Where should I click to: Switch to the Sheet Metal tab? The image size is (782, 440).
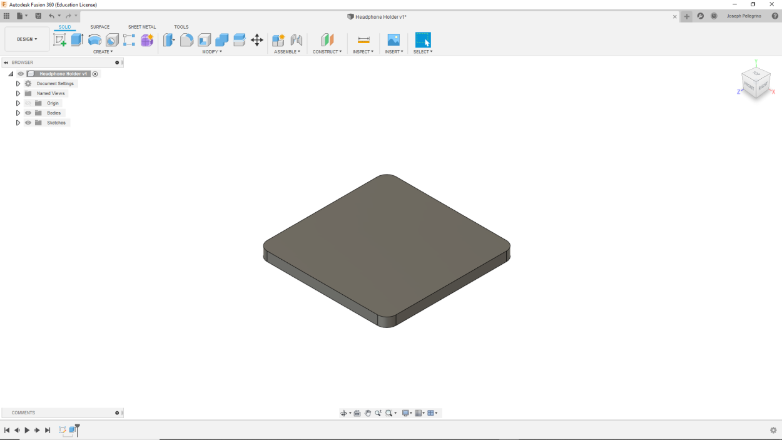141,27
